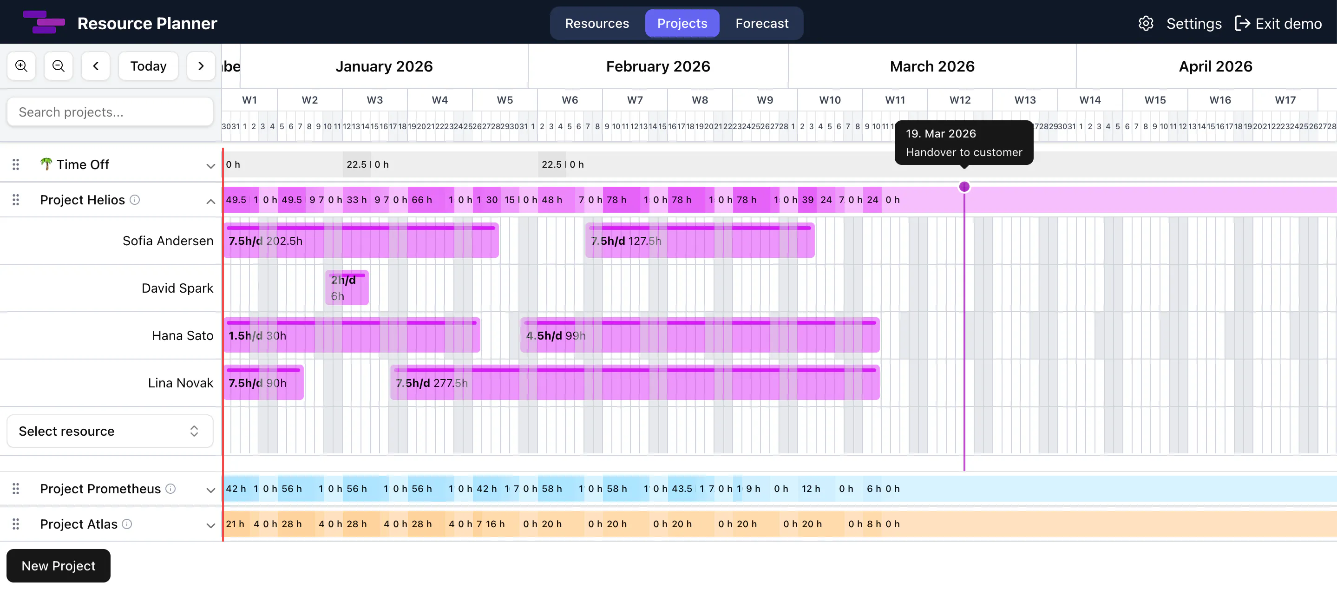Switch to the Projects tab
This screenshot has height=589, width=1337.
pyautogui.click(x=682, y=23)
